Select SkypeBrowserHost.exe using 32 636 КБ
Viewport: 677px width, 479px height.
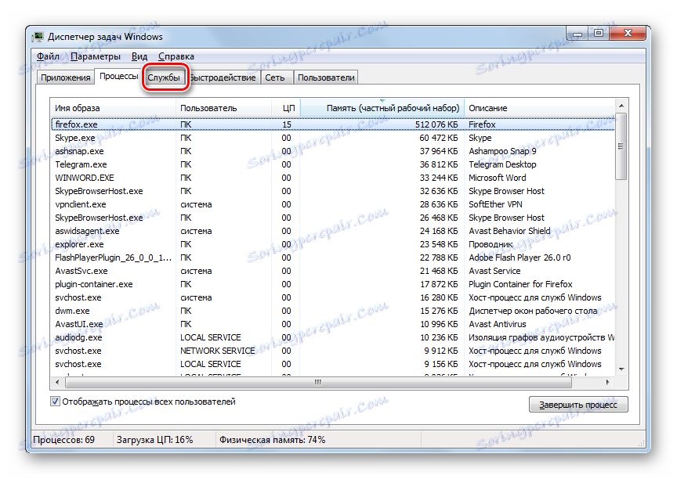(332, 192)
